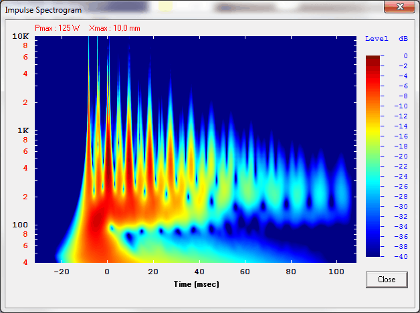The height and width of the screenshot is (313, 420).
Task: Click the spectrogram plot area
Action: (195, 149)
